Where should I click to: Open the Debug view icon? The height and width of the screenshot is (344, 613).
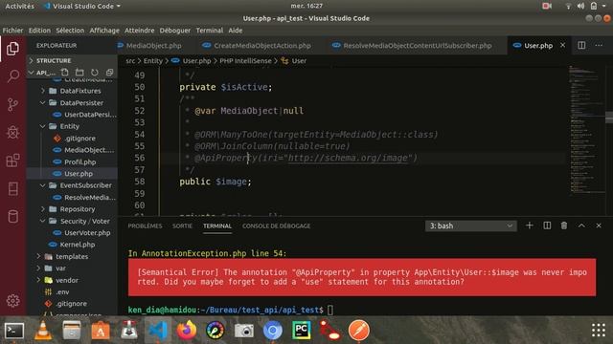[12, 133]
